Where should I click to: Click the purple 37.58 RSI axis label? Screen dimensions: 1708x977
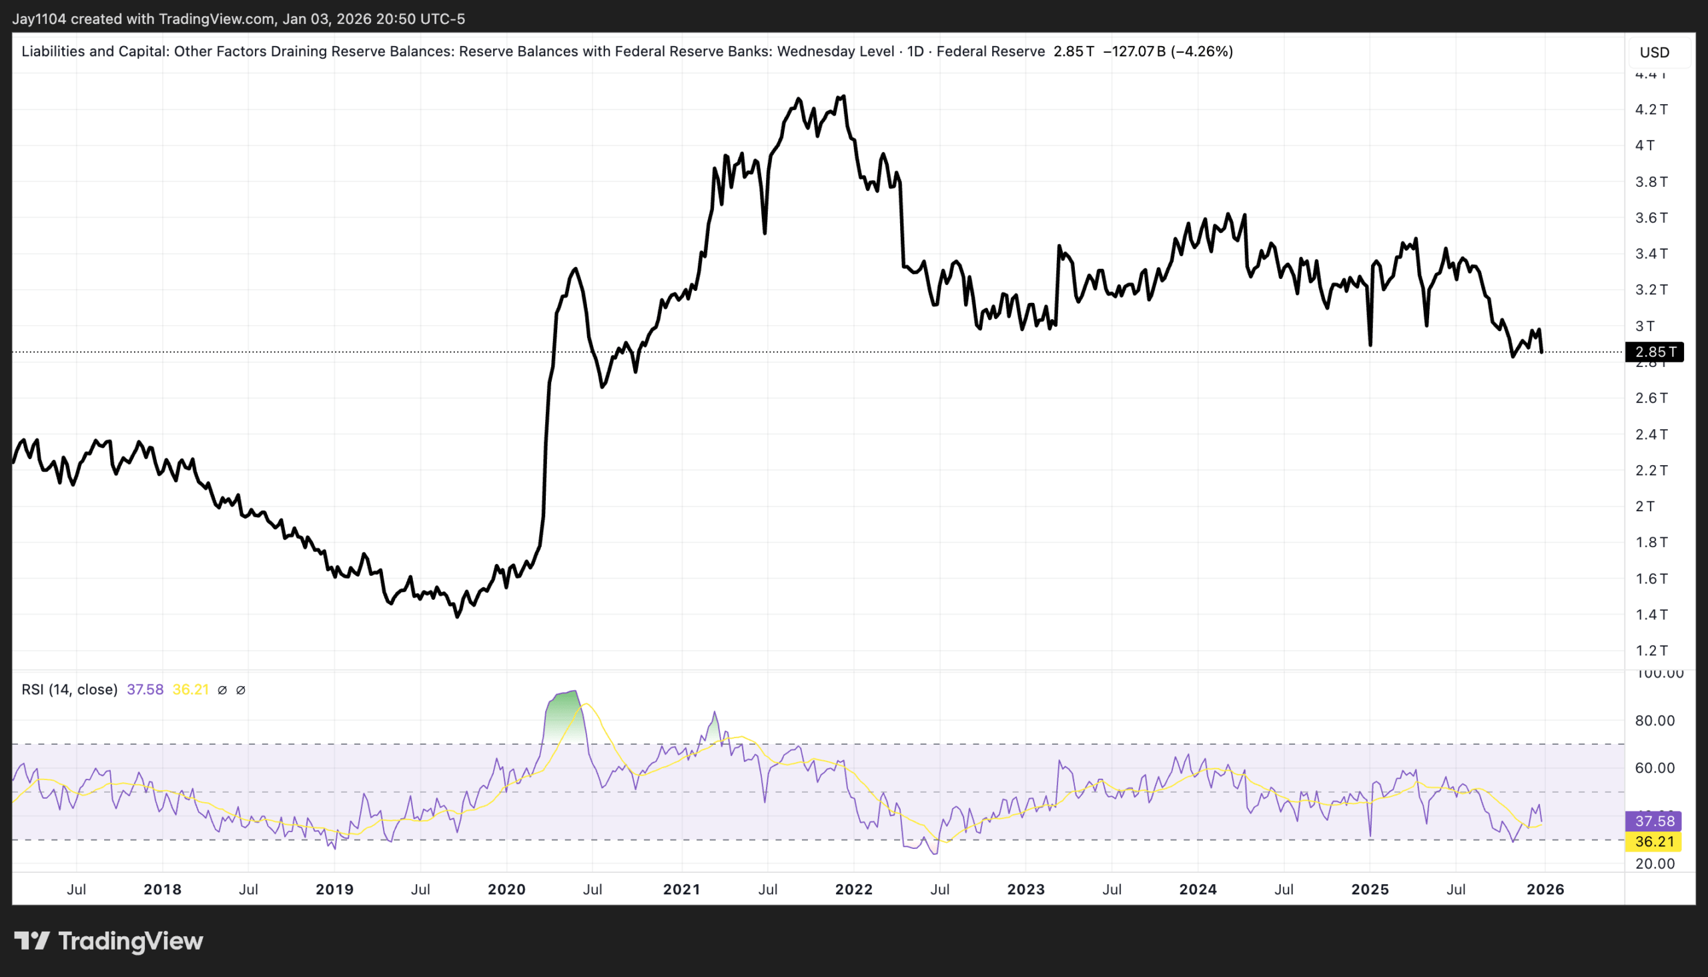[1654, 821]
